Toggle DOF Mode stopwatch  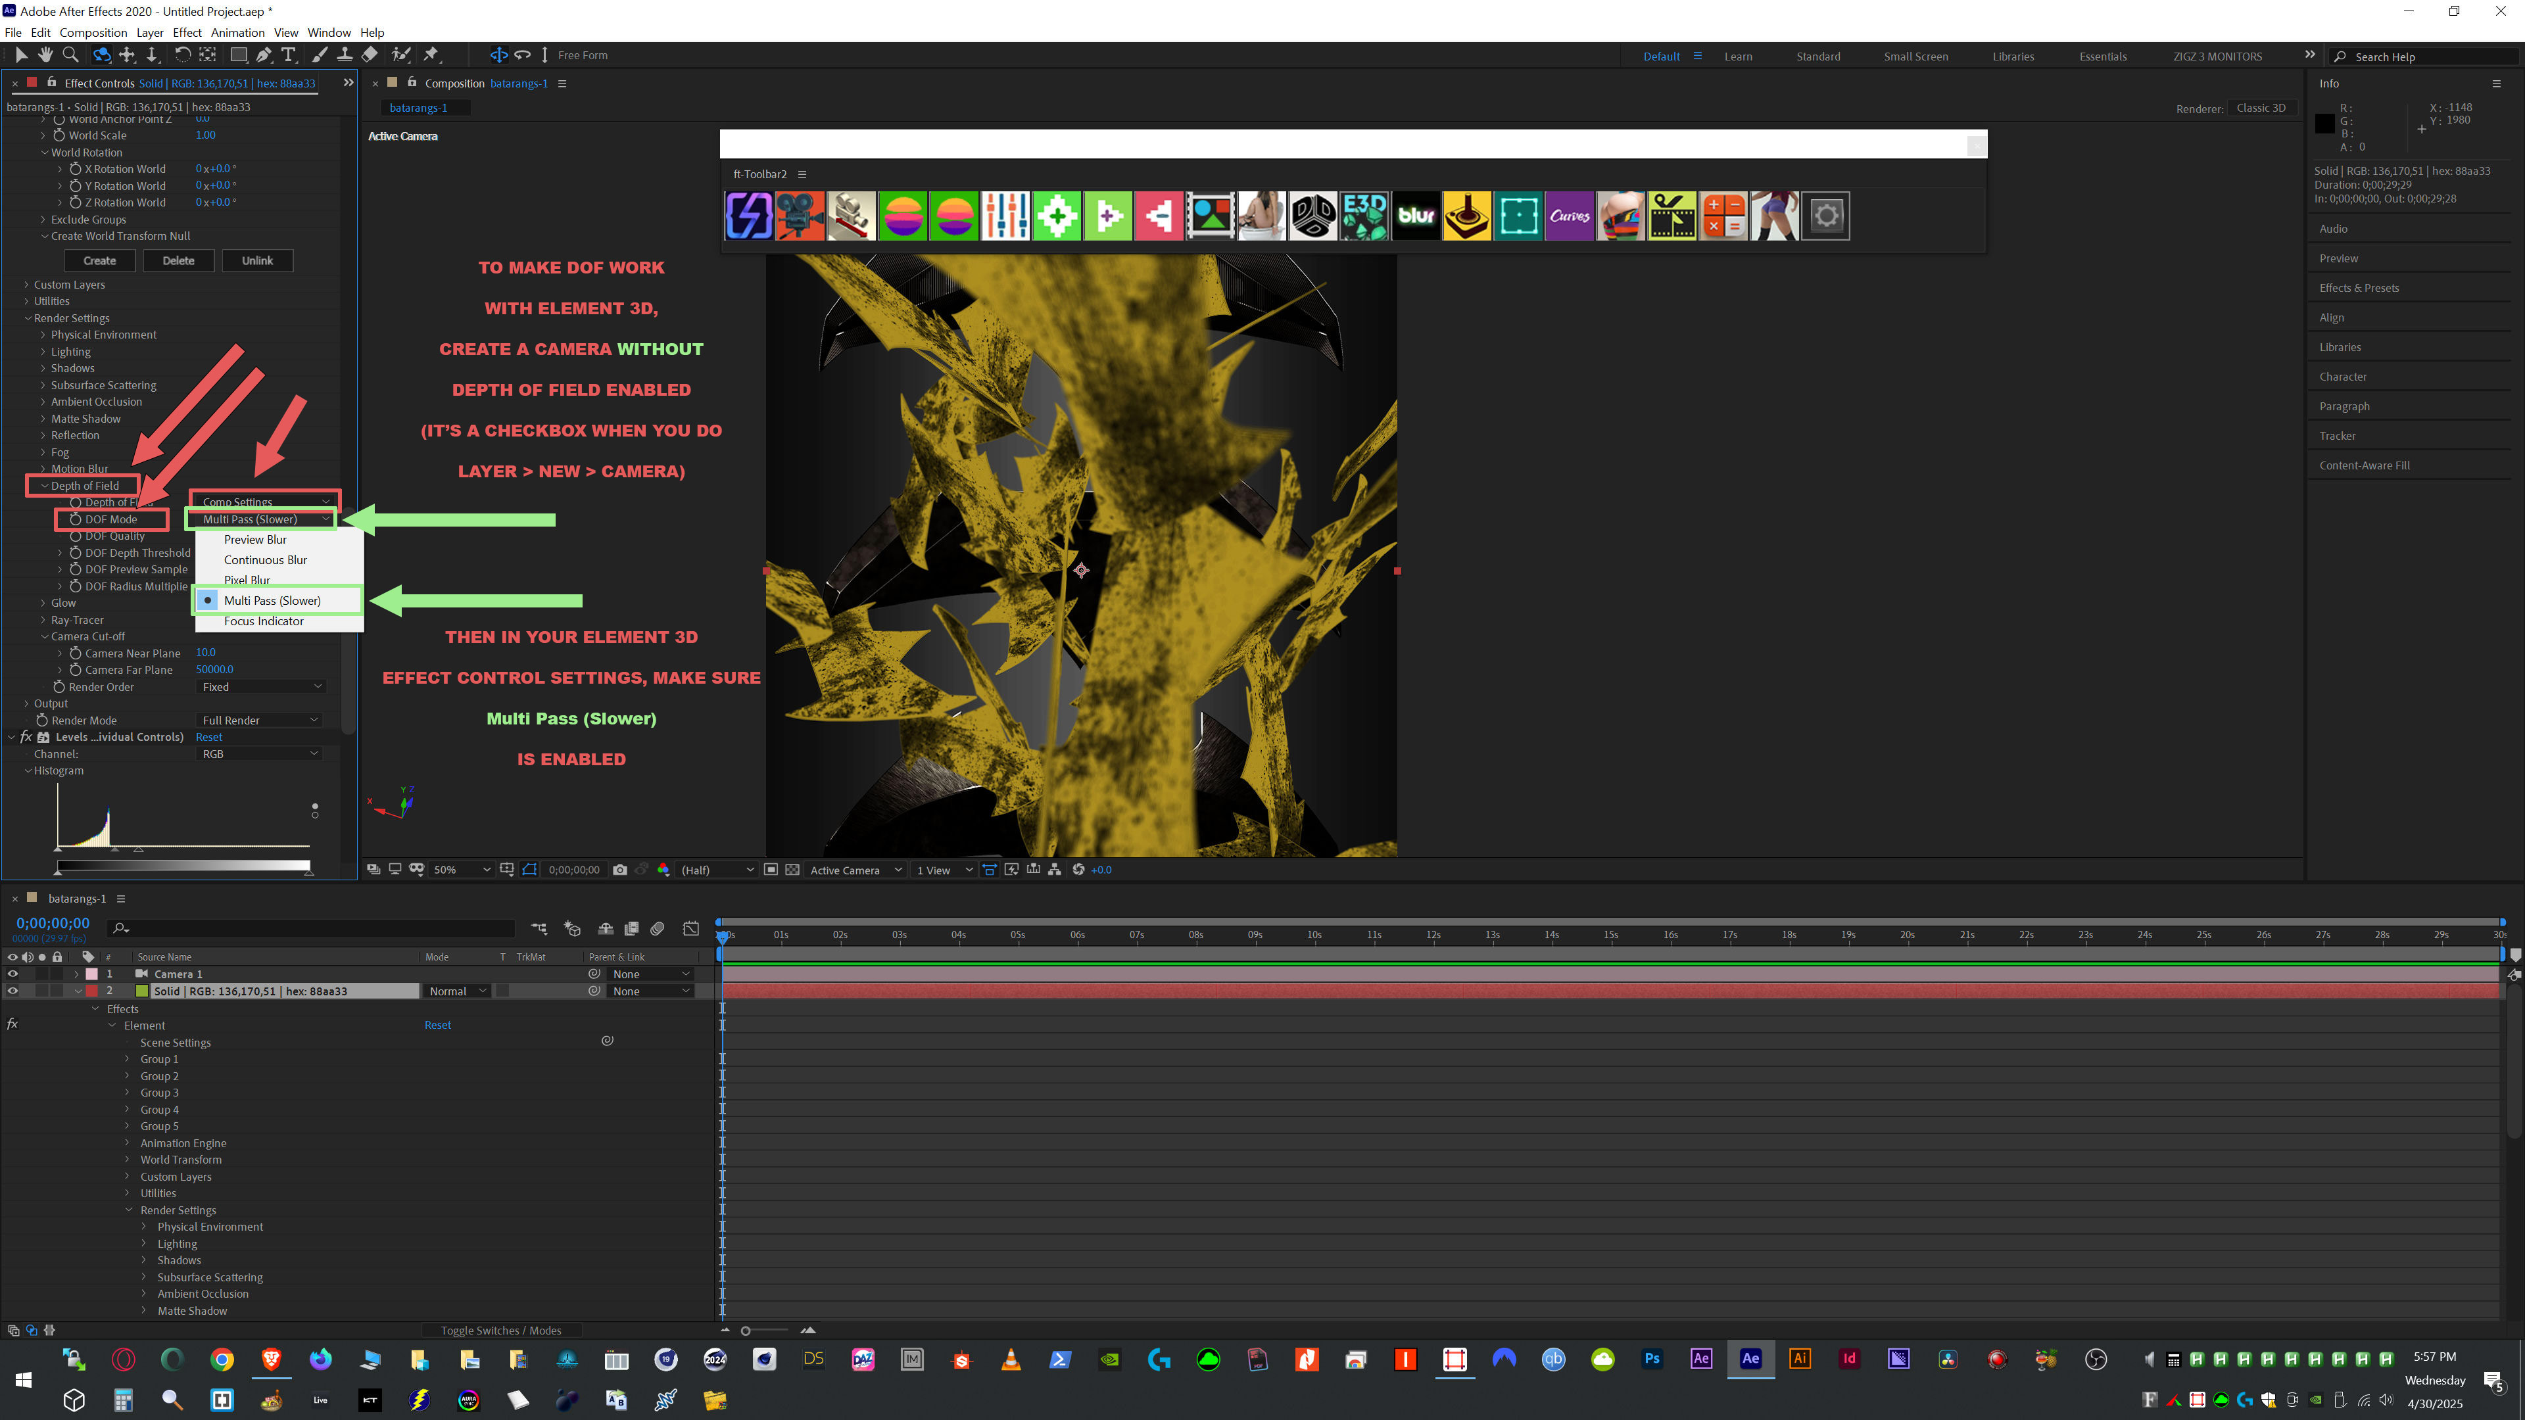[76, 519]
